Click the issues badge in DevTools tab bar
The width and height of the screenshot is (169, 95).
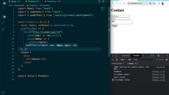point(152,56)
